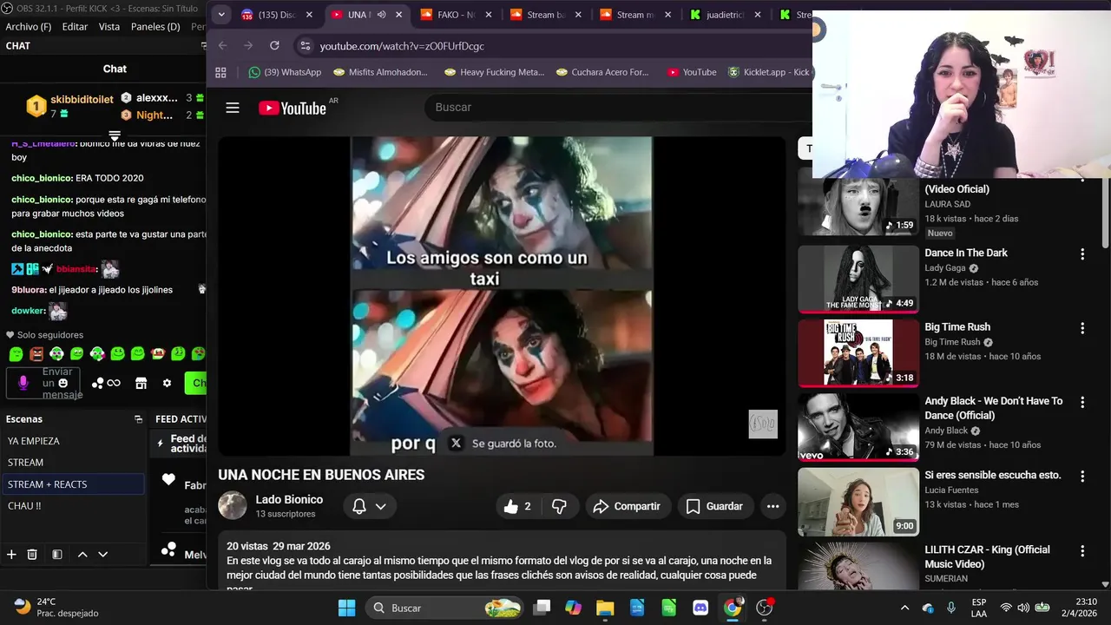Open options for Big Time Rush video
This screenshot has width=1111, height=625.
[1082, 328]
